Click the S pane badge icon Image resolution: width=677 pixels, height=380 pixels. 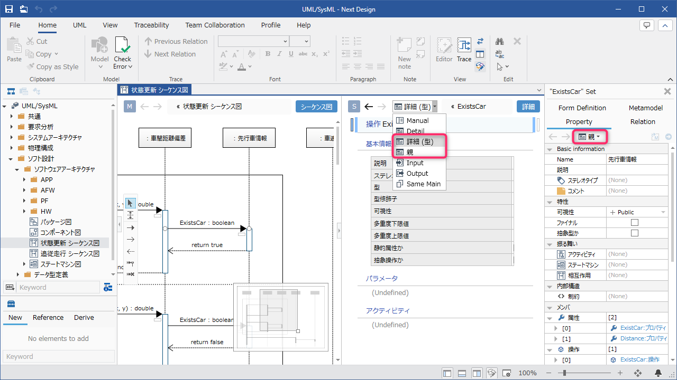(x=354, y=107)
